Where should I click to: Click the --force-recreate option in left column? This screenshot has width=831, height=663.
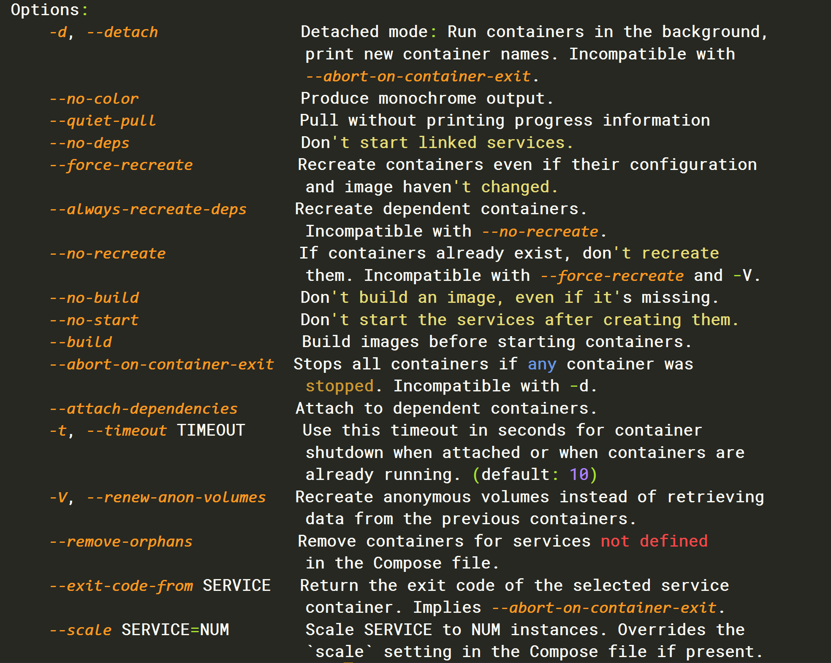pos(121,165)
